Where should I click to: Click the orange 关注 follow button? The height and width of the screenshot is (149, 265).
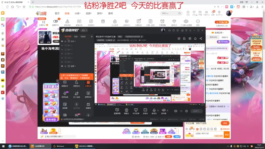point(225,123)
